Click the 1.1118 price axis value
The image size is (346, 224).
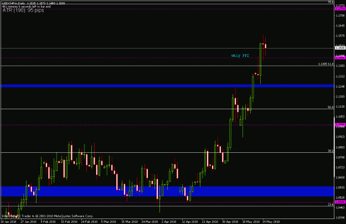(x=340, y=106)
